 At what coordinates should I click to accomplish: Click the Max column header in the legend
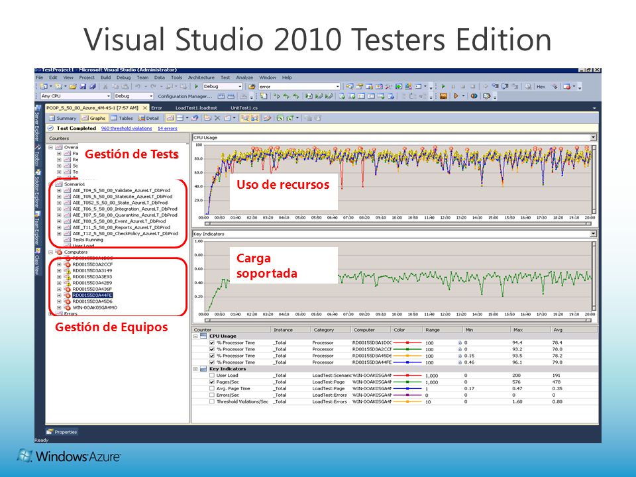tap(530, 330)
